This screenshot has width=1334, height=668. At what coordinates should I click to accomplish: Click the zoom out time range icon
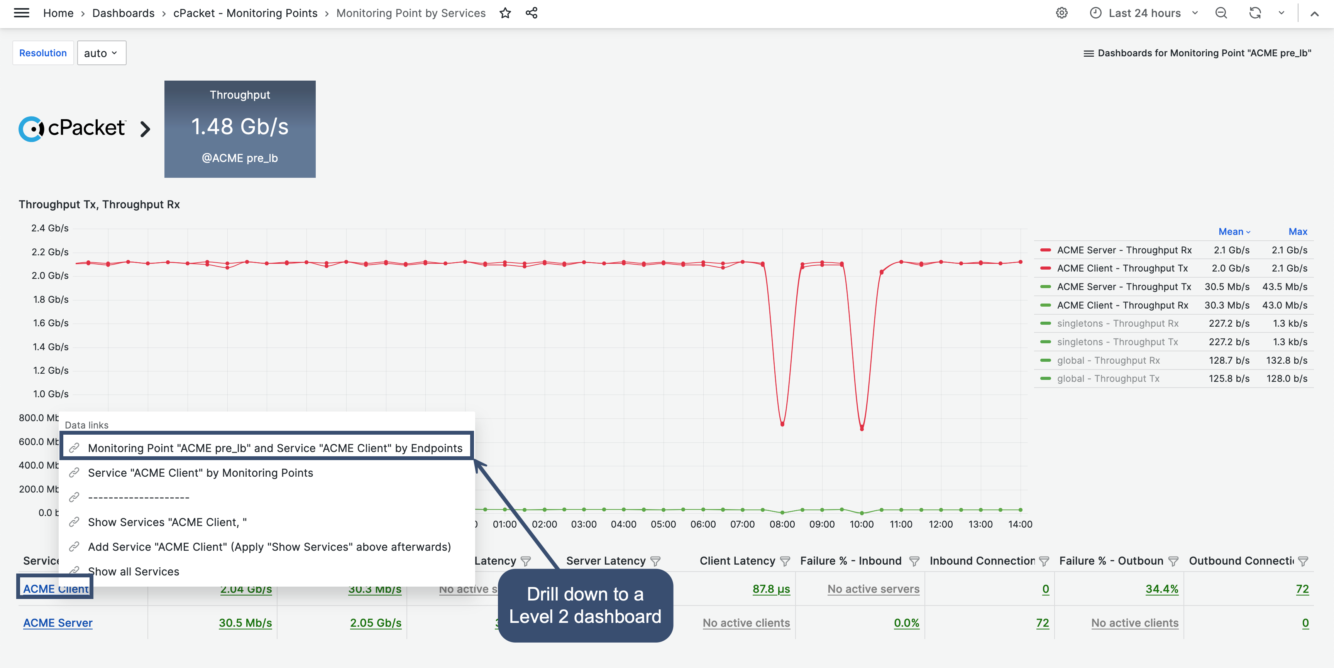(1221, 13)
